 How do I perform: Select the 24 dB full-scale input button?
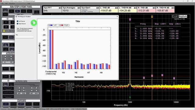[x=6, y=27]
